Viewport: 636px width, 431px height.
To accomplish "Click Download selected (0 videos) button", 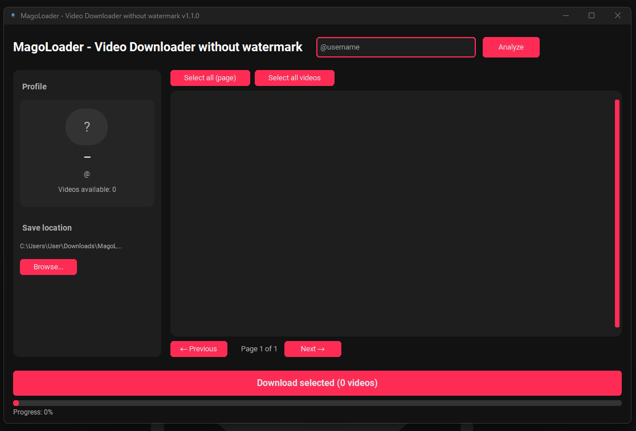I will 317,383.
